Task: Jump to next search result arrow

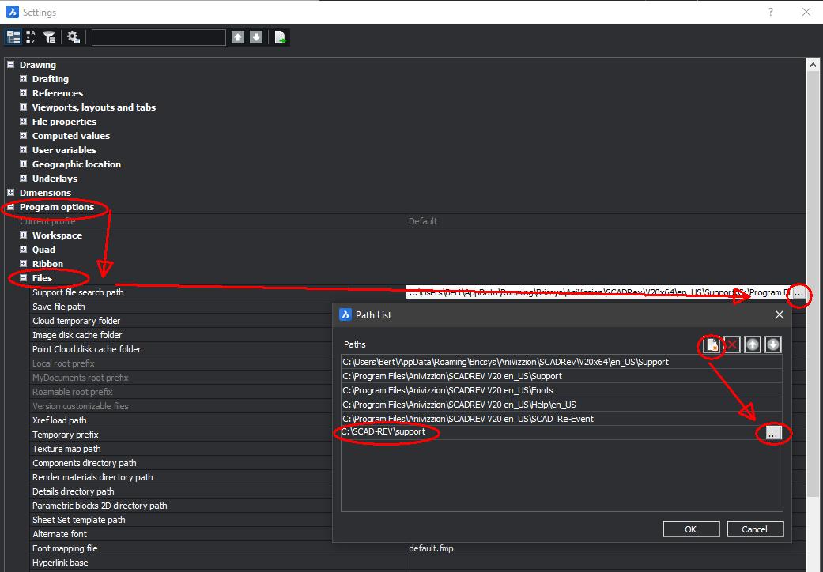Action: click(x=256, y=37)
